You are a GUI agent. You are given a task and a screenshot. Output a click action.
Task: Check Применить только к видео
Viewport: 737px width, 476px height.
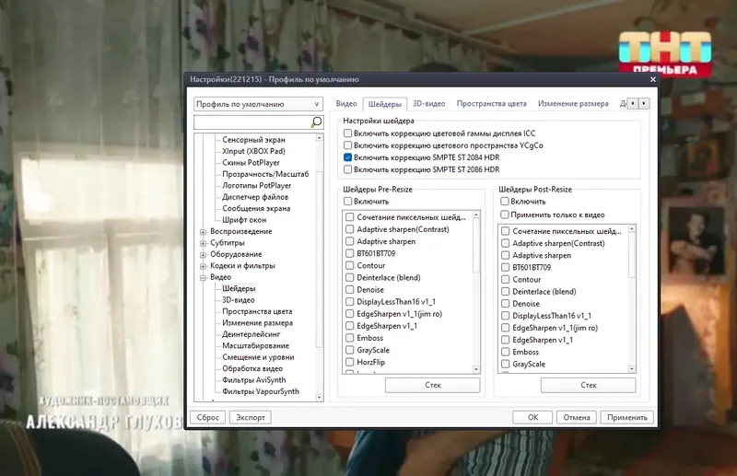click(504, 215)
